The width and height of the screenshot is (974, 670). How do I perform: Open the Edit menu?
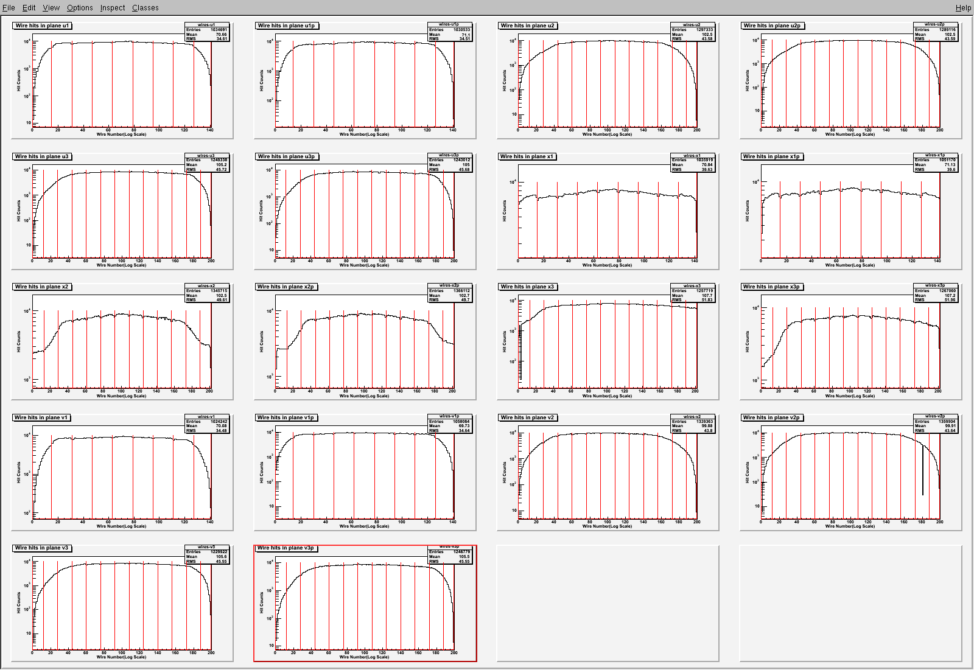pos(29,7)
